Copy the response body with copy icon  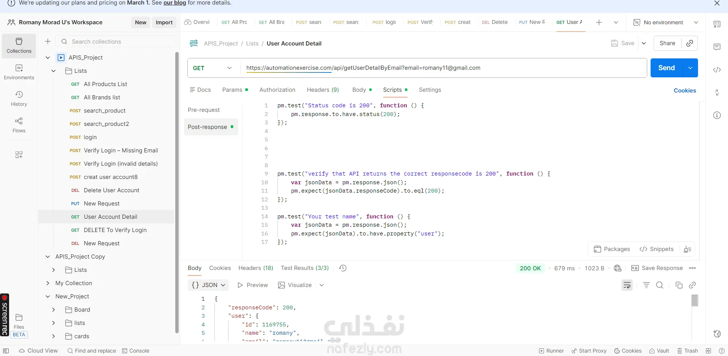pos(679,285)
